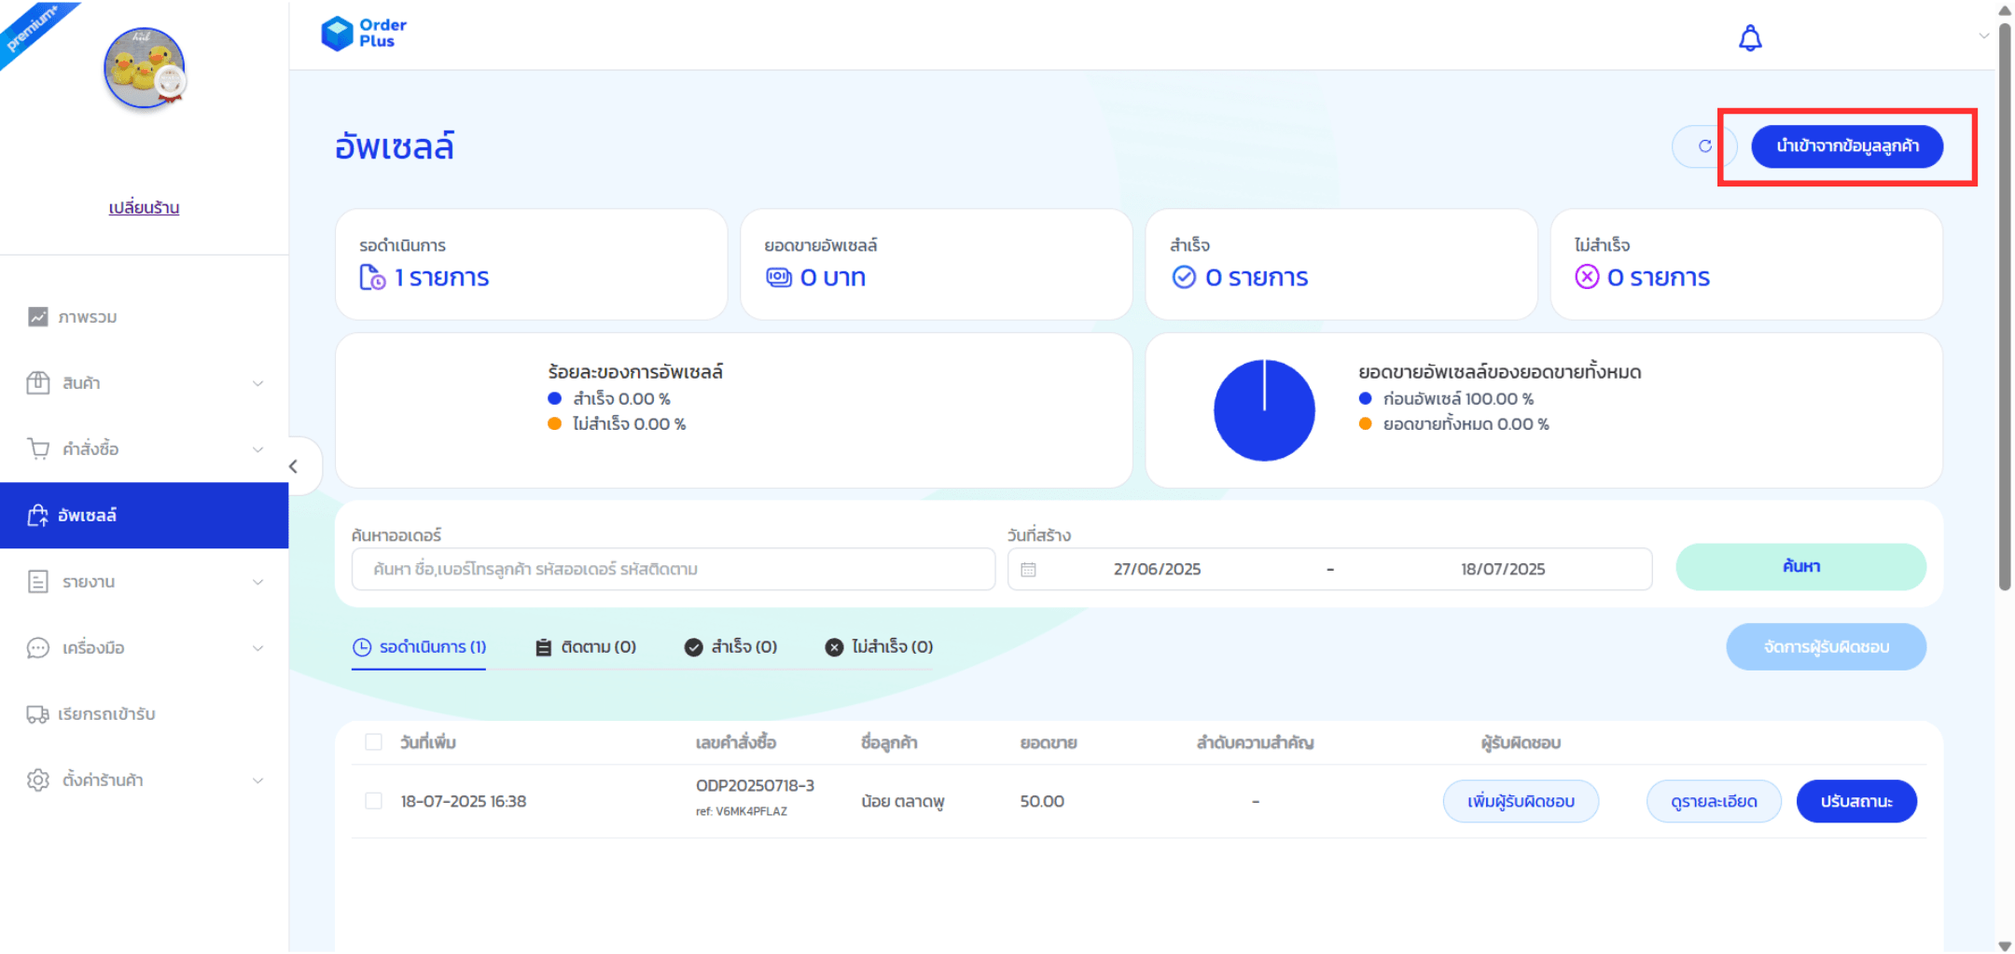
Task: Click the นำเข้าจากข้อมูลลูกค้า button
Action: (x=1847, y=146)
